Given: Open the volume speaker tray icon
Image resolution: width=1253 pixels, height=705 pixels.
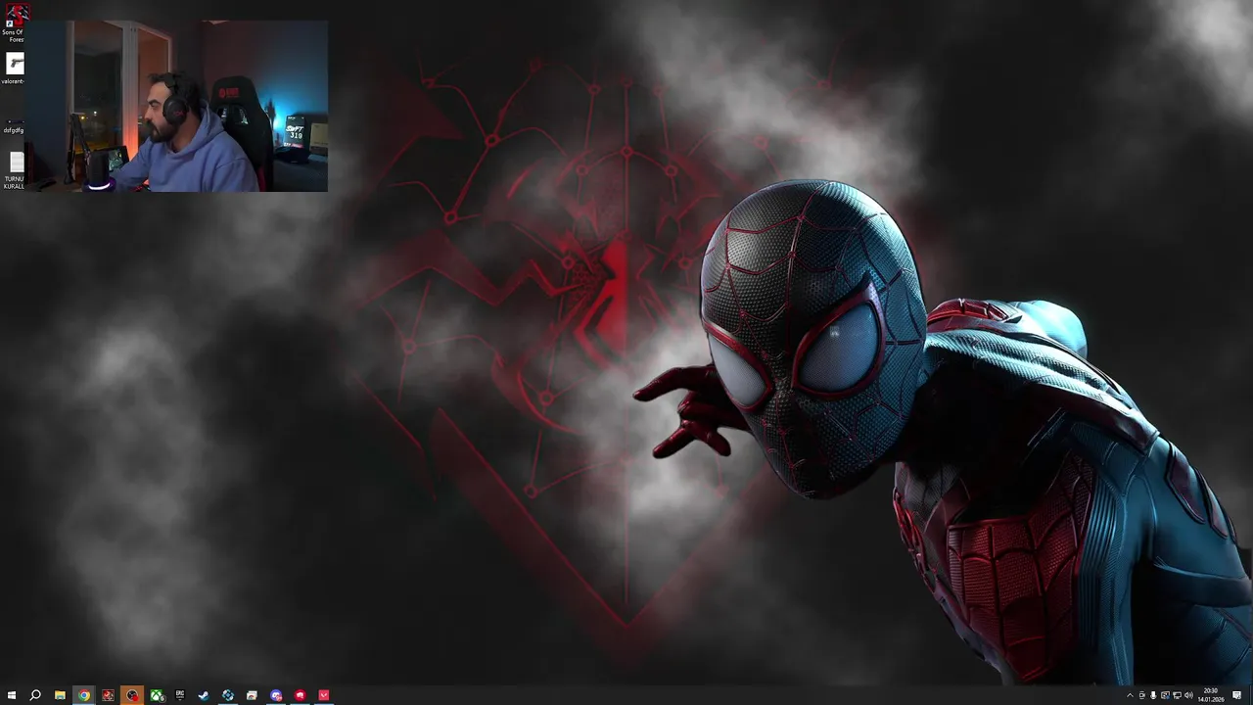Looking at the screenshot, I should (1188, 695).
